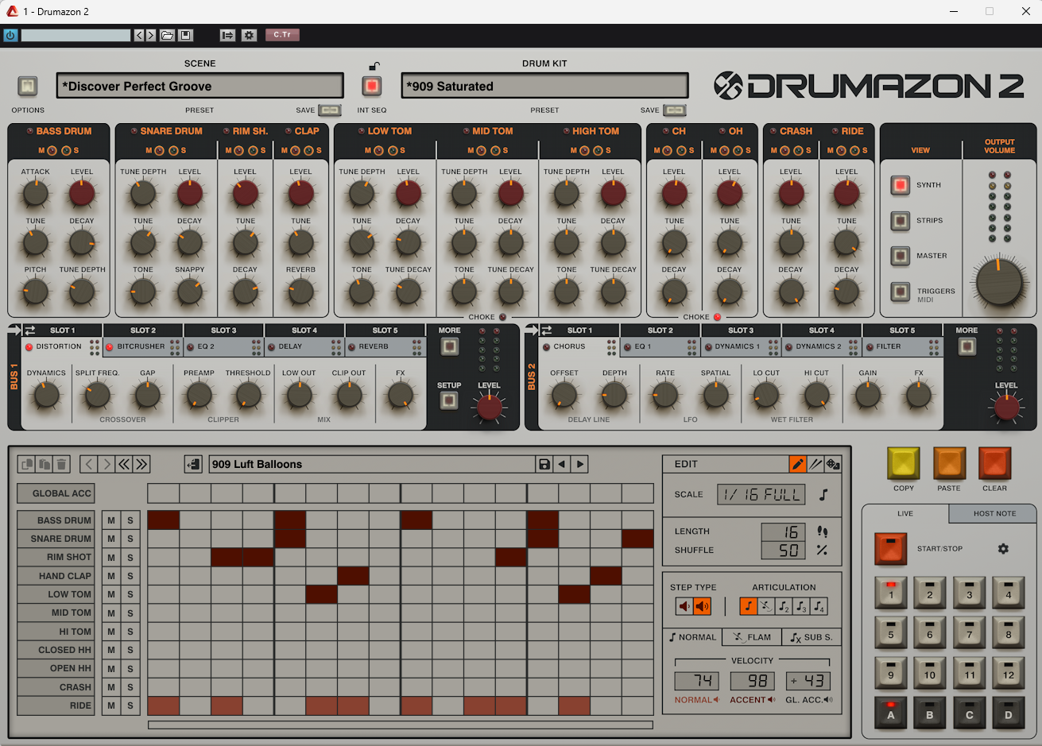This screenshot has width=1042, height=746.
Task: Choose the substep 2 articulation icon
Action: [x=784, y=606]
